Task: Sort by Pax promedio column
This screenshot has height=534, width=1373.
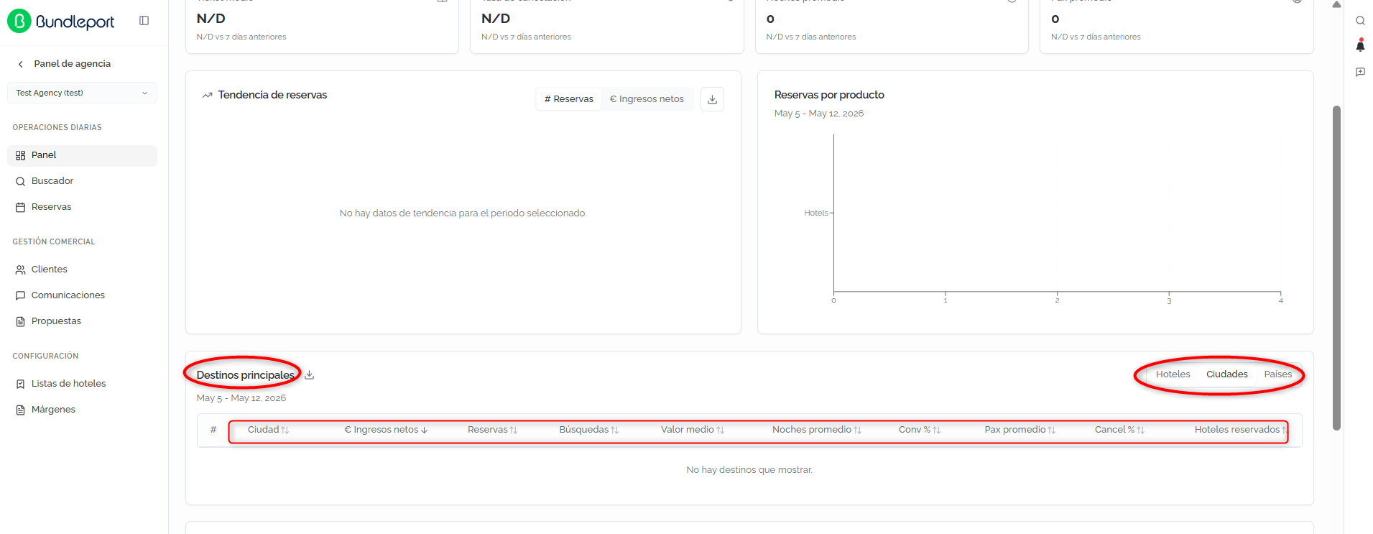Action: pos(1020,430)
